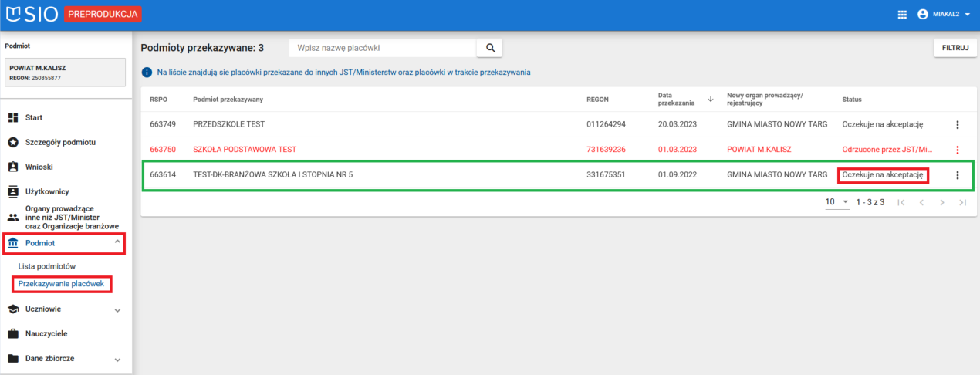Image resolution: width=980 pixels, height=375 pixels.
Task: Click the Szczegóły podmiotu star icon
Action: (x=13, y=143)
